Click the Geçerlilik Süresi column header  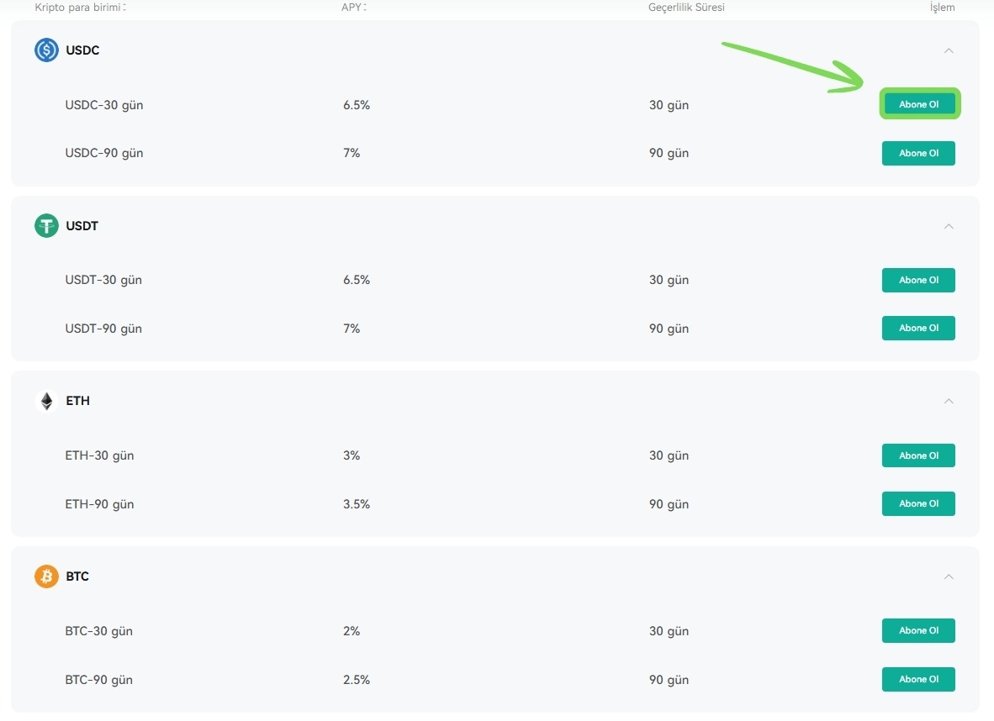click(686, 8)
